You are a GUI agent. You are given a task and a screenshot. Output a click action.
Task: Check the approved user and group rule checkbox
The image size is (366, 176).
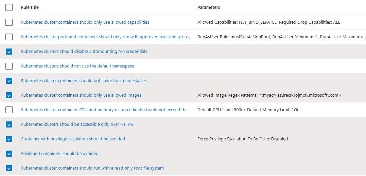coord(9,37)
